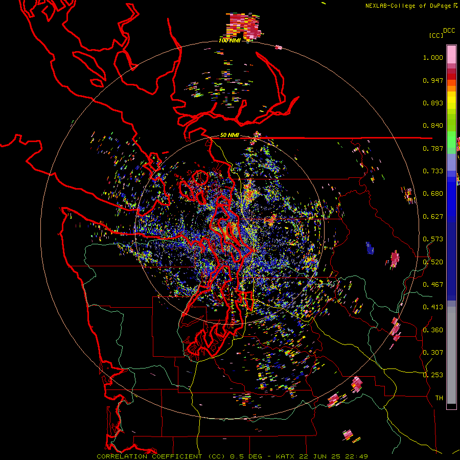
Task: Click the KATX station identifier
Action: pos(286,456)
